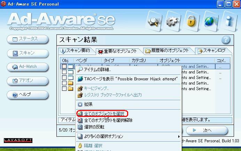
Task: Open the info 'i' icon in header
Action: click(x=229, y=21)
